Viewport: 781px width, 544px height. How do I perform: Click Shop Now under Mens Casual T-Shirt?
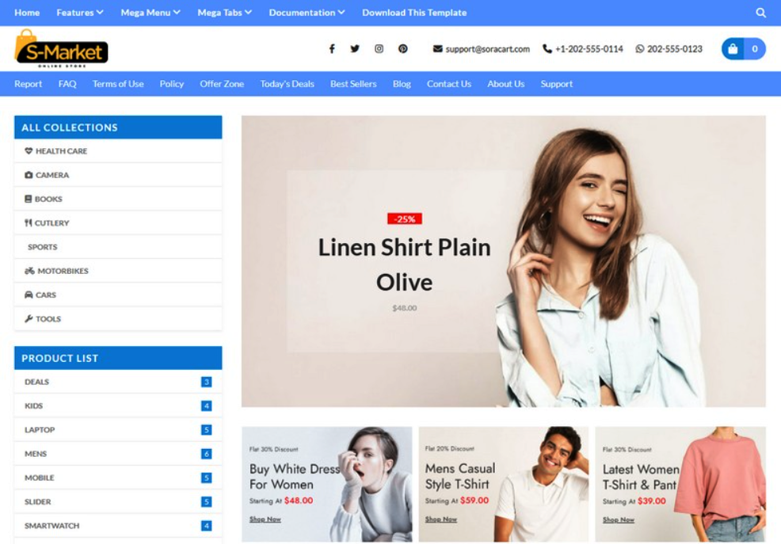(441, 519)
